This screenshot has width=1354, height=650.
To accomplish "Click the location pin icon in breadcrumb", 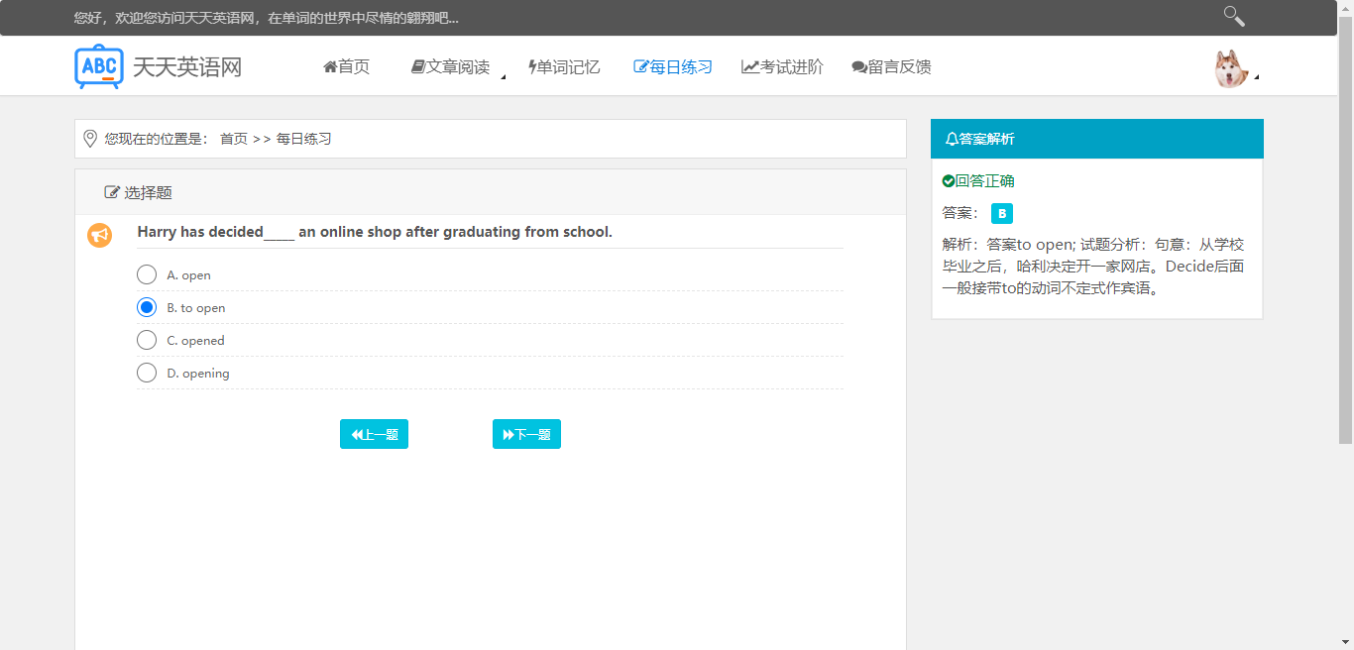I will pyautogui.click(x=90, y=139).
